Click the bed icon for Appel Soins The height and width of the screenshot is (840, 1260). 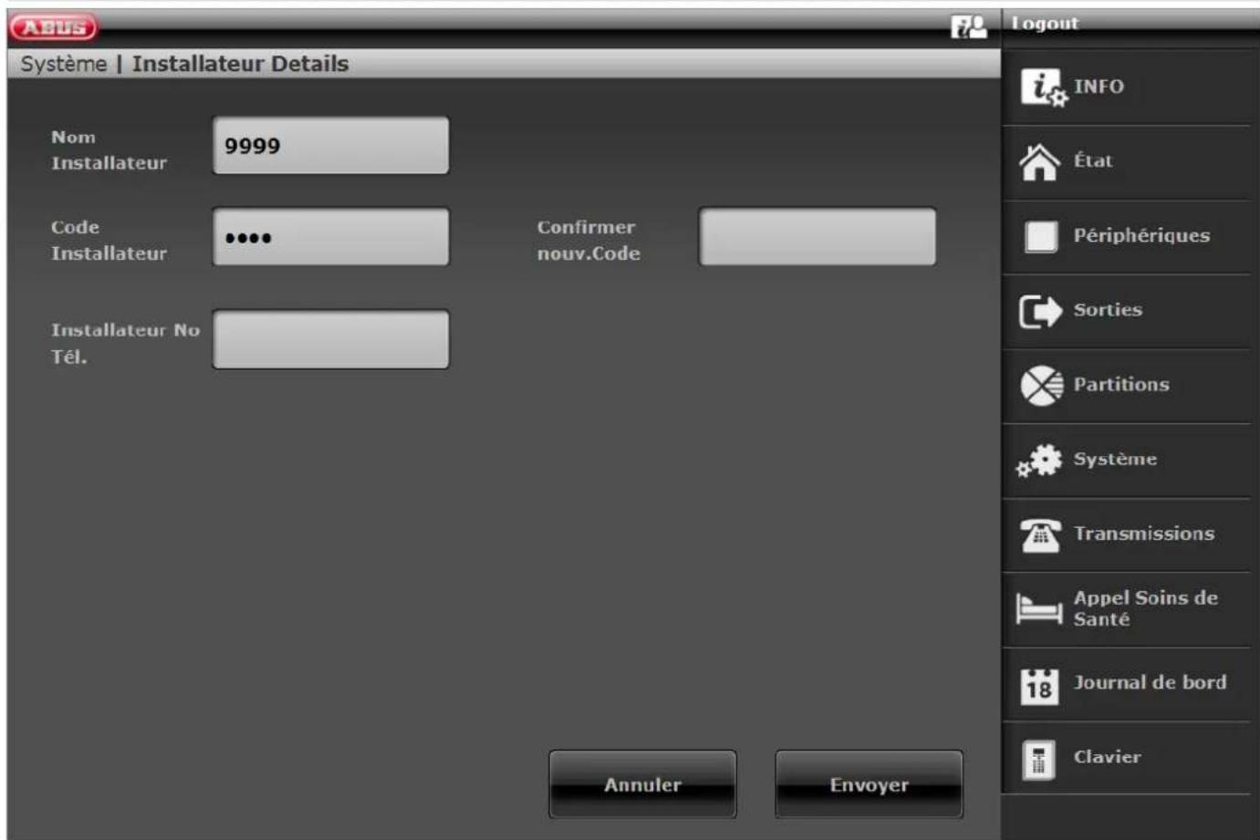tap(1039, 608)
